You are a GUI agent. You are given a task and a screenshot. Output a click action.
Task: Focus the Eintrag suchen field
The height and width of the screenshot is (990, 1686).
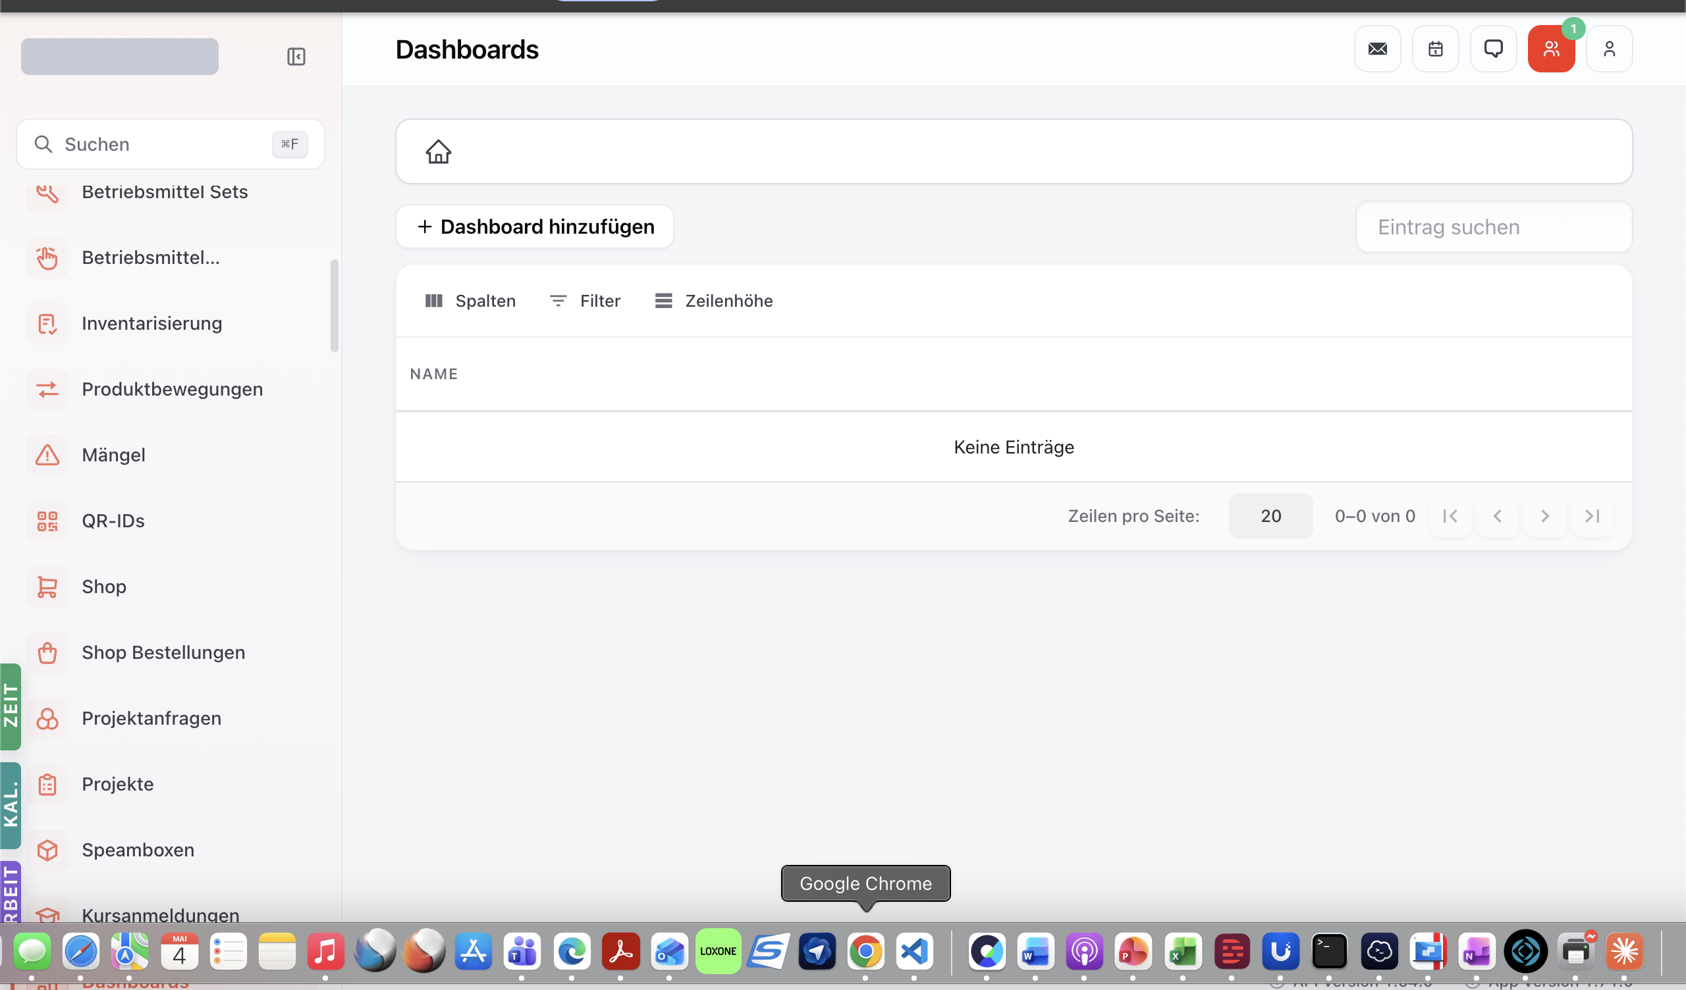(x=1493, y=226)
